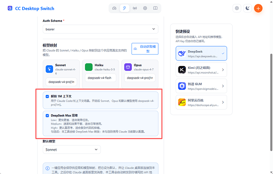Choose the Kimi (月之暗面) preset
This screenshot has height=174, width=273.
click(201, 70)
